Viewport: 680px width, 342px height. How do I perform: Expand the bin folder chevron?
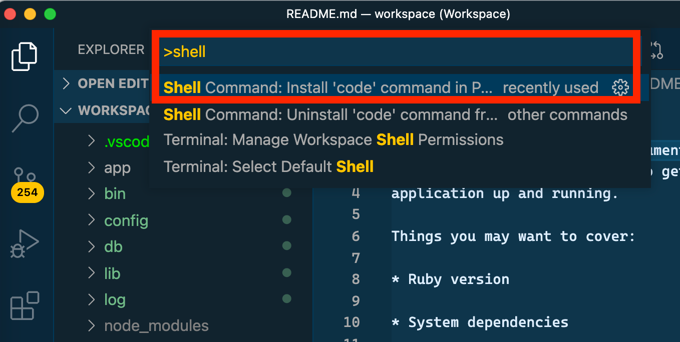pyautogui.click(x=91, y=193)
